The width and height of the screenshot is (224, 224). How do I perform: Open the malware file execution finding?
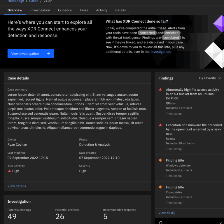(x=194, y=129)
